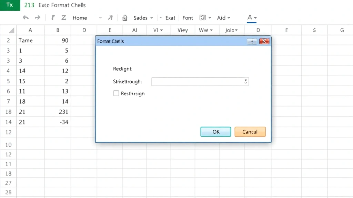The height and width of the screenshot is (198, 353).
Task: Open the Font menu item
Action: [188, 18]
